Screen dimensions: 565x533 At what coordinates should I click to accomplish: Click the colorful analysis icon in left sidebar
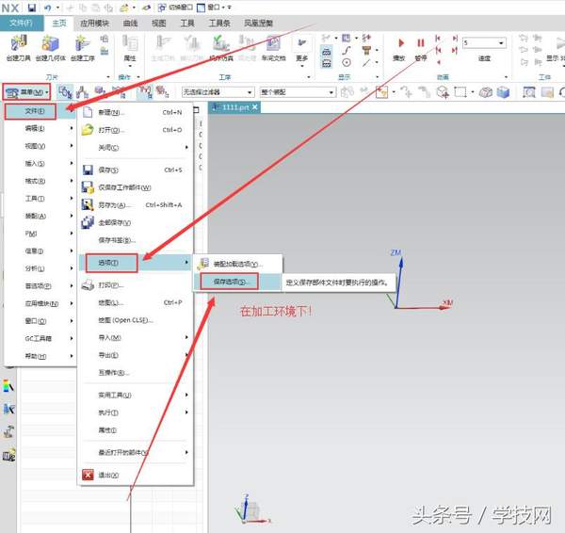(8, 386)
